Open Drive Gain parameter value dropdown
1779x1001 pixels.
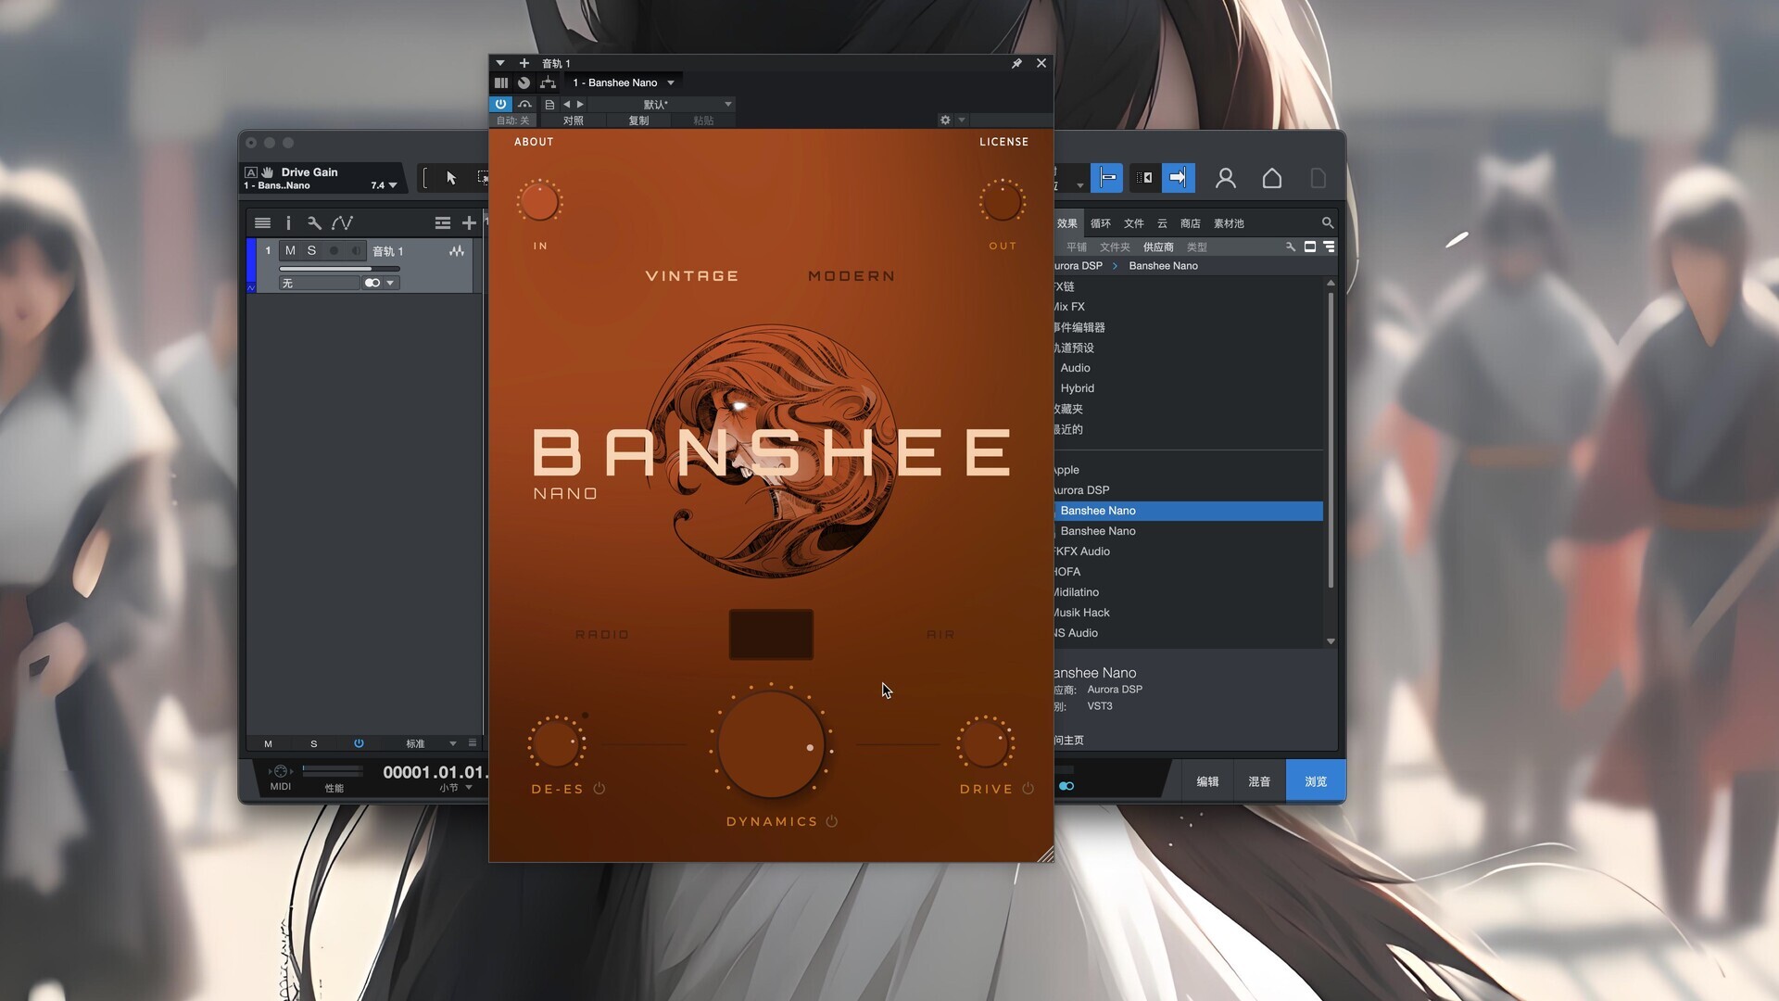pyautogui.click(x=392, y=185)
